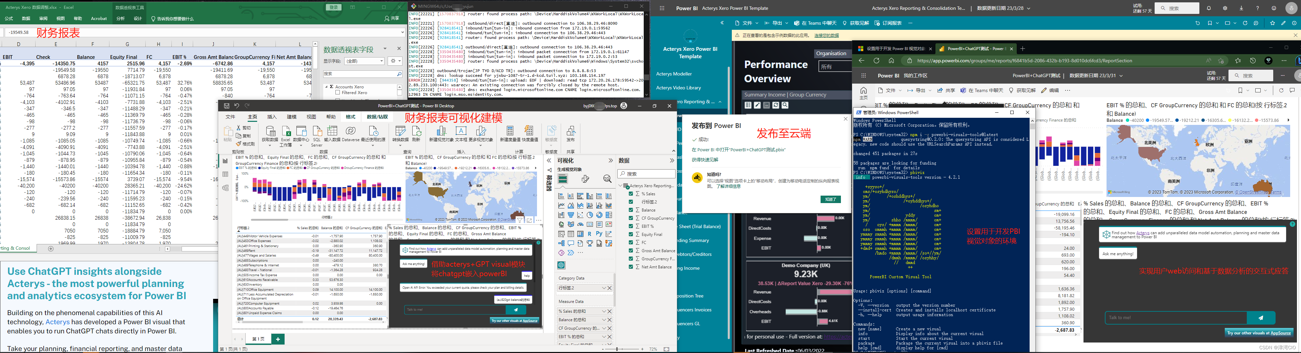
Task: Open % Sales 的总和 measure field dropdown
Action: click(x=603, y=311)
